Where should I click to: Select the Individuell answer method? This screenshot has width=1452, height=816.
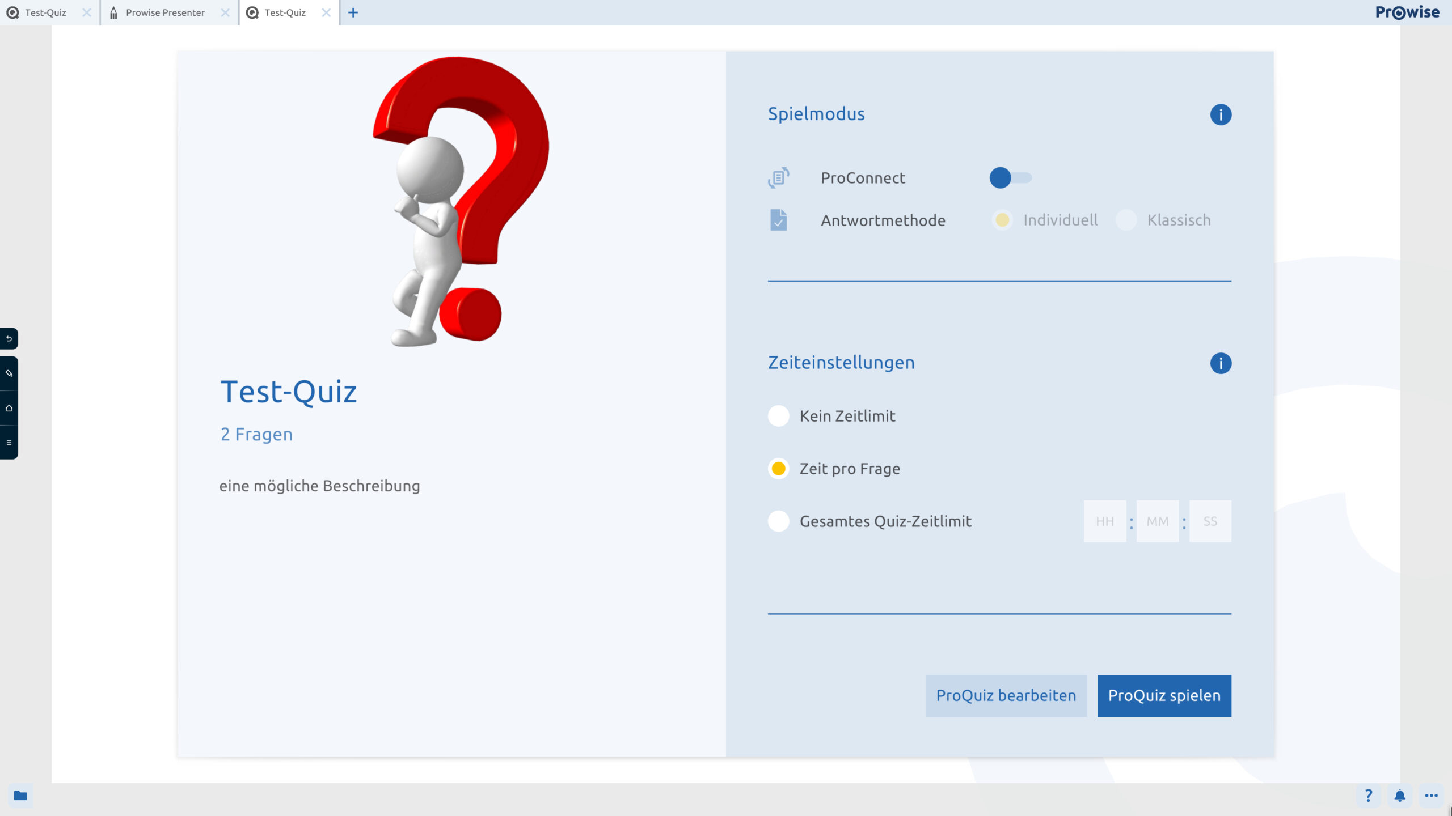(x=1002, y=220)
